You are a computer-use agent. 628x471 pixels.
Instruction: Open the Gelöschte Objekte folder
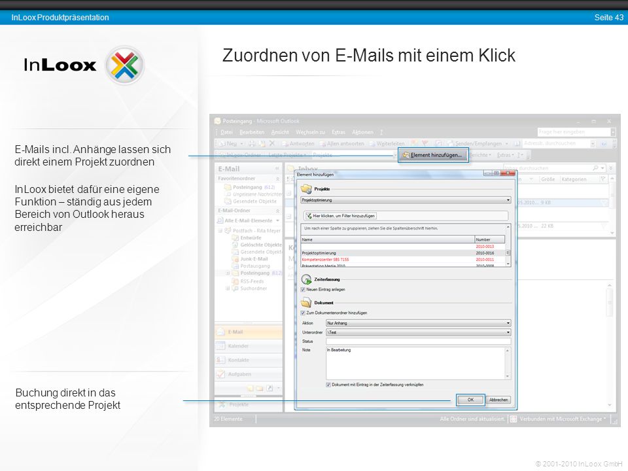257,245
